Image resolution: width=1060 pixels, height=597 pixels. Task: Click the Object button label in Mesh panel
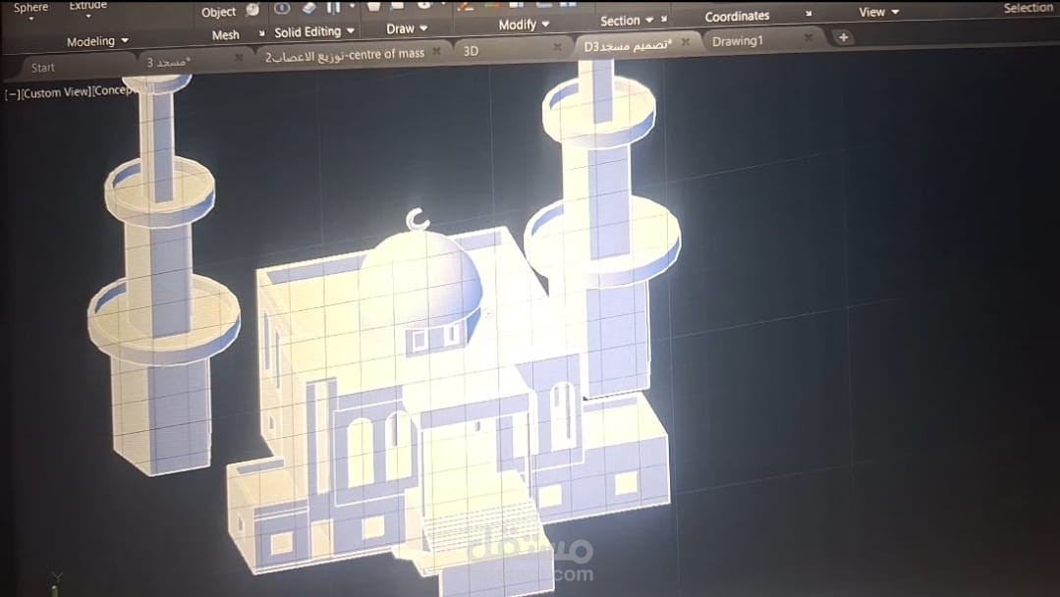[x=218, y=12]
